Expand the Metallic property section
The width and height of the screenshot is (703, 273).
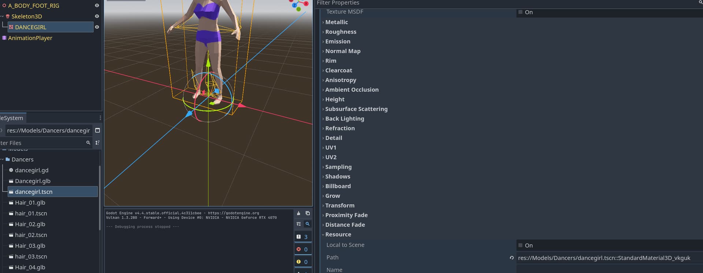[x=336, y=22]
